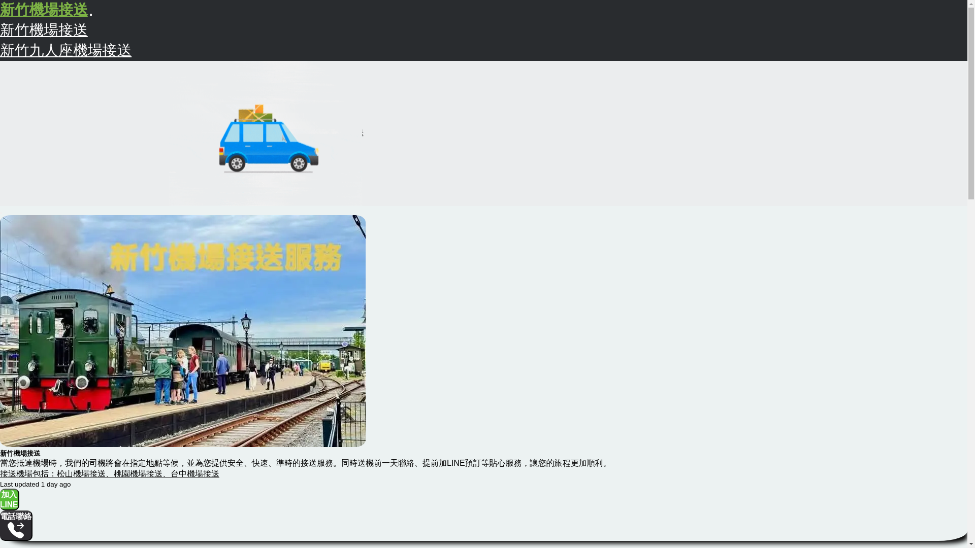The image size is (975, 548).
Task: Click the blue car illustration
Action: [x=268, y=147]
